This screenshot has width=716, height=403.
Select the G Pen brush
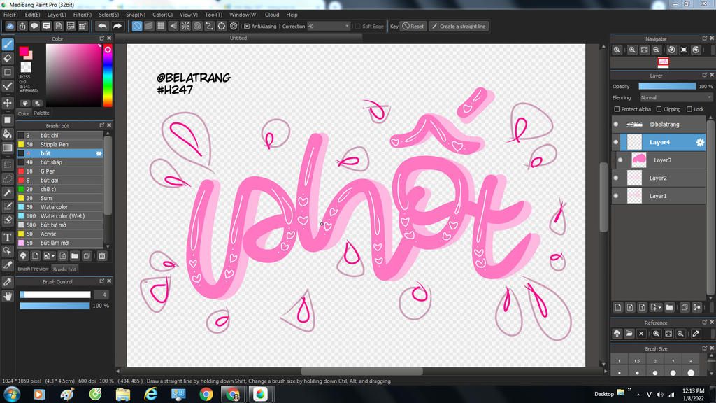(60, 171)
